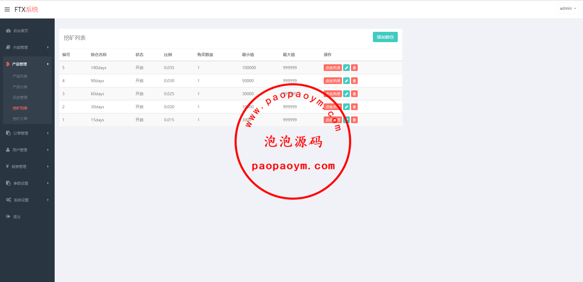
Task: Click the FTX系统 logo text
Action: (x=26, y=9)
